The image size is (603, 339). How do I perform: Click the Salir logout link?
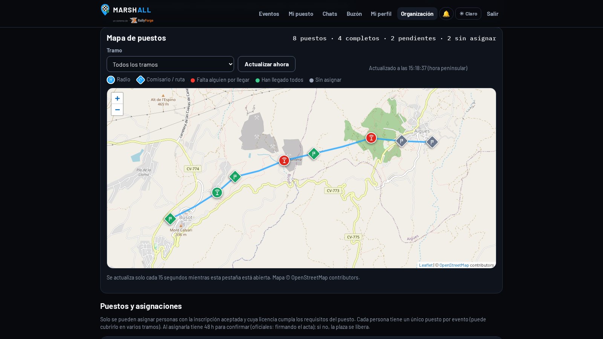coord(493,14)
